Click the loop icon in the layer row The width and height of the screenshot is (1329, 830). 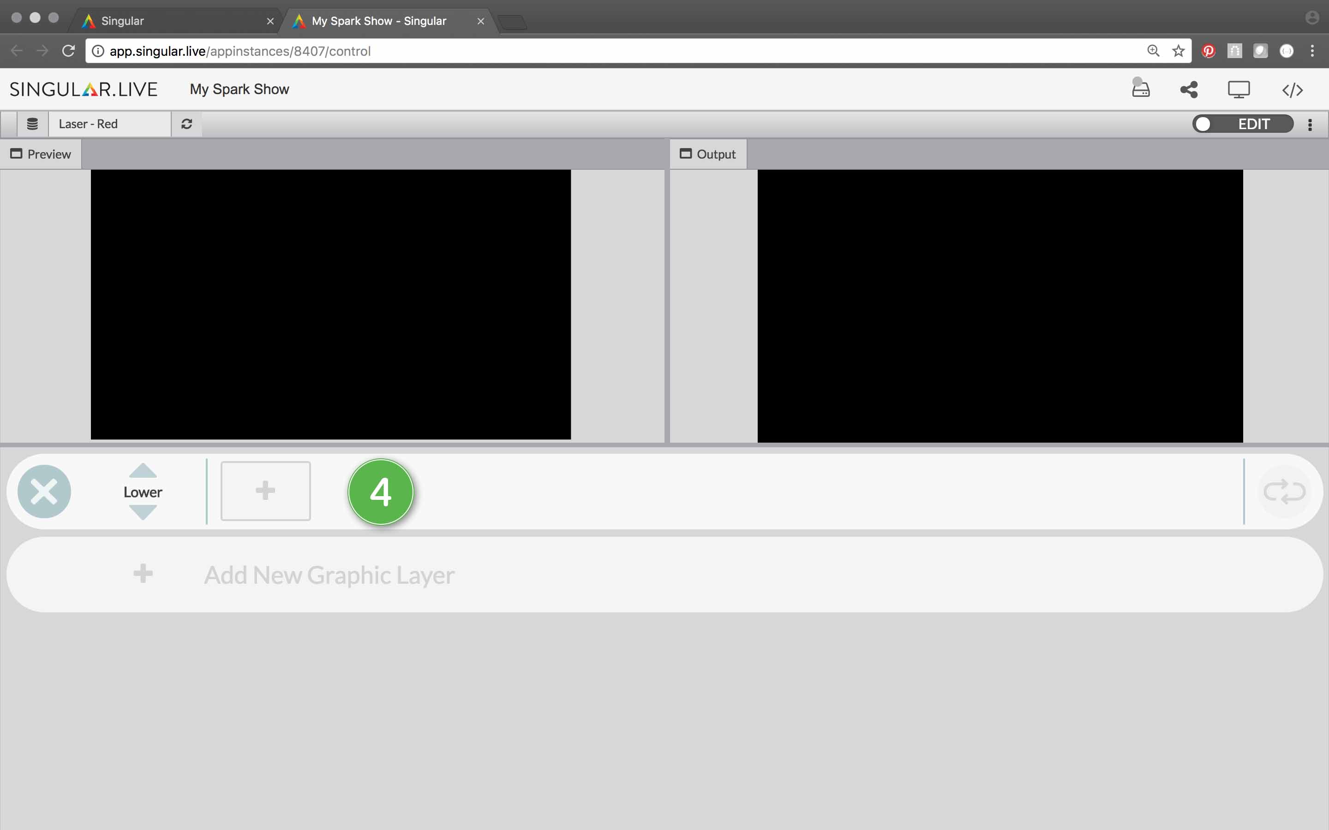pyautogui.click(x=1284, y=491)
